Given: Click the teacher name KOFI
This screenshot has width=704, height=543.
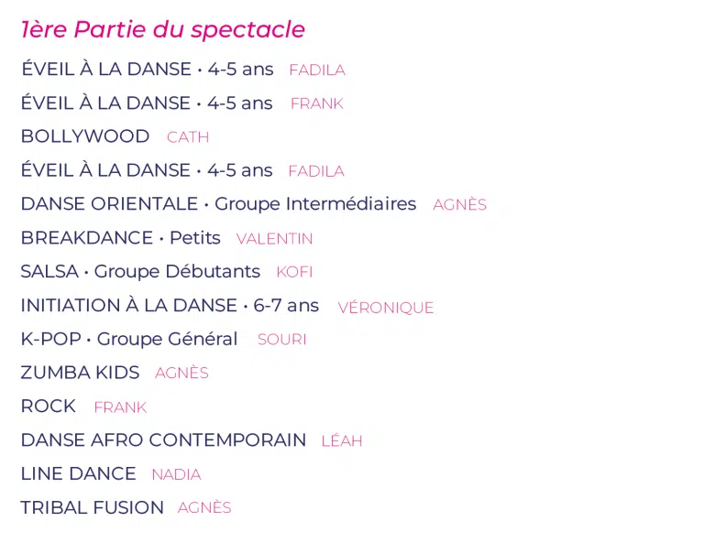Looking at the screenshot, I should click(294, 272).
